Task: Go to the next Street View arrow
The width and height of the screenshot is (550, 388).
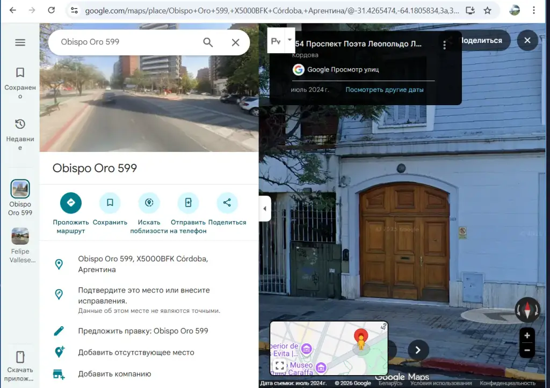Action: tap(418, 350)
